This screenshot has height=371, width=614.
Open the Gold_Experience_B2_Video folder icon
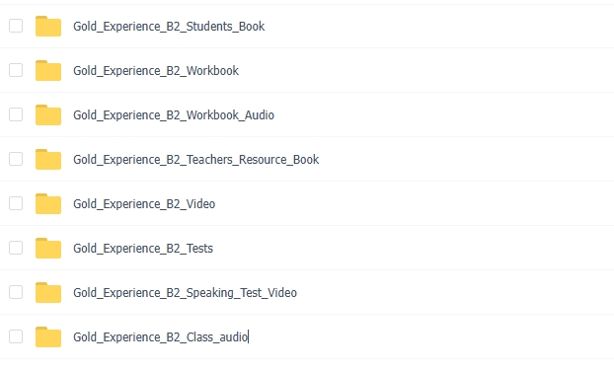point(48,204)
